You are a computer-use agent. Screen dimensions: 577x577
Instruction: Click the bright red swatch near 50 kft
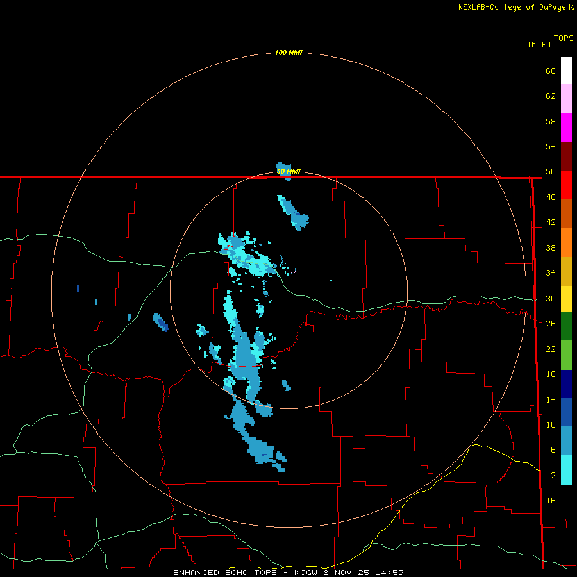point(566,185)
